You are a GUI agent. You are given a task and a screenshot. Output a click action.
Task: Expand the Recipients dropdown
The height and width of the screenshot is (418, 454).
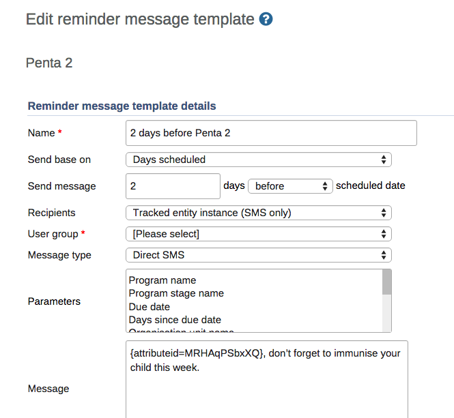(258, 213)
